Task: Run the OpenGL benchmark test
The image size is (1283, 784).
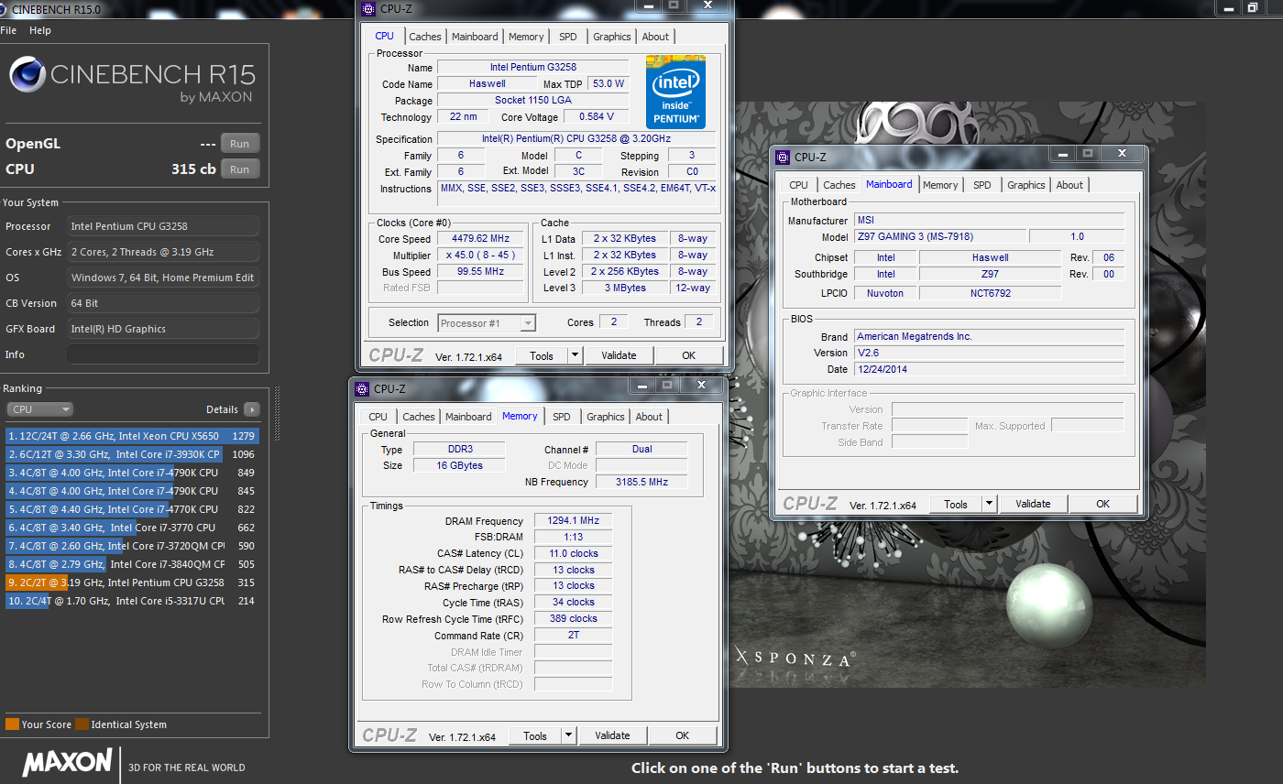Action: pos(239,144)
